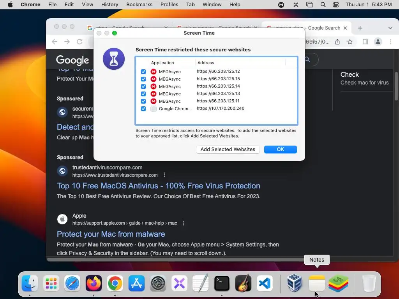This screenshot has height=299, width=399.
Task: Uncheck the MEGAsync 66.203.125.14 row
Action: pyautogui.click(x=143, y=86)
